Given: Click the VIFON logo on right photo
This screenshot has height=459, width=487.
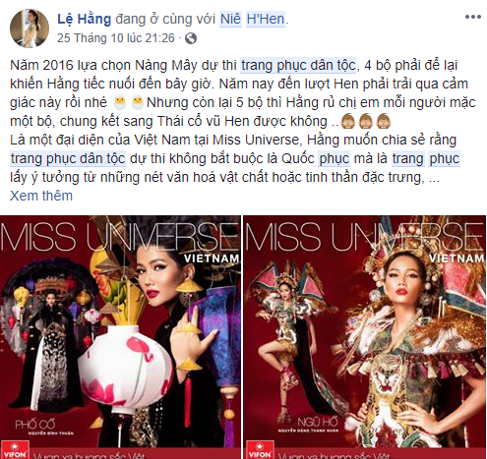Looking at the screenshot, I should pyautogui.click(x=260, y=450).
